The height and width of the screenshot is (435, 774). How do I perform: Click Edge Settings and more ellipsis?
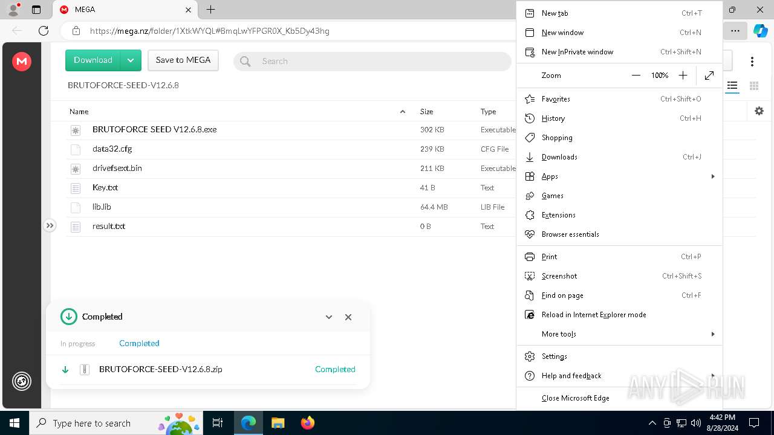[x=735, y=31]
